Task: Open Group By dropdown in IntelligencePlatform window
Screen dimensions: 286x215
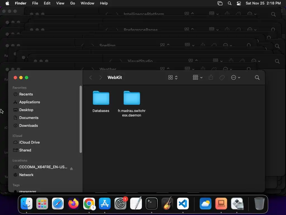Action: tap(214, 13)
